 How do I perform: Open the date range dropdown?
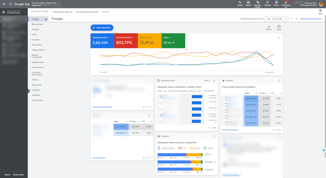(277, 19)
